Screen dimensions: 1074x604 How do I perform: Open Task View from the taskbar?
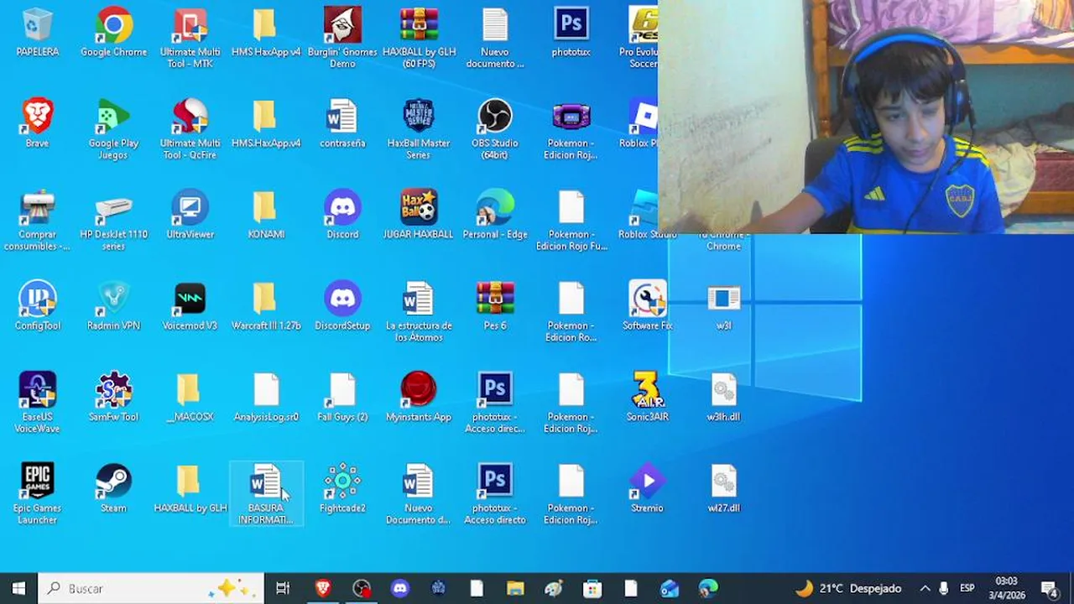283,588
